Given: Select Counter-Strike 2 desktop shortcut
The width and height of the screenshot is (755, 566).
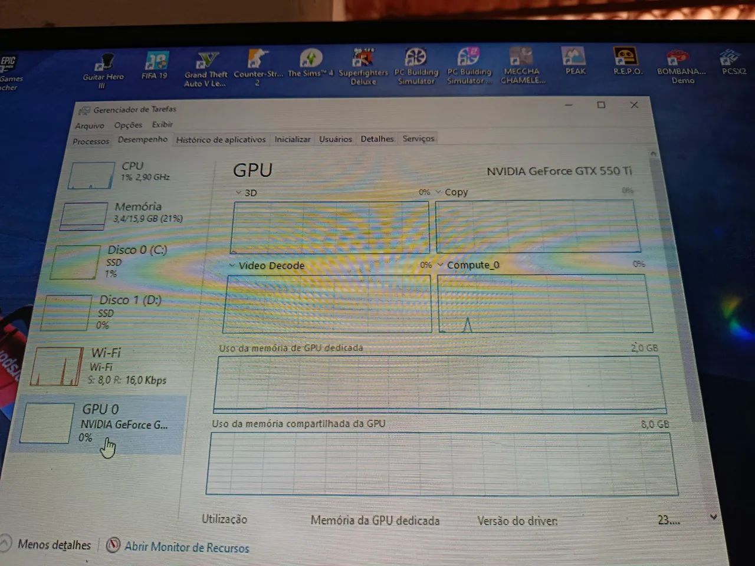Looking at the screenshot, I should click(258, 68).
